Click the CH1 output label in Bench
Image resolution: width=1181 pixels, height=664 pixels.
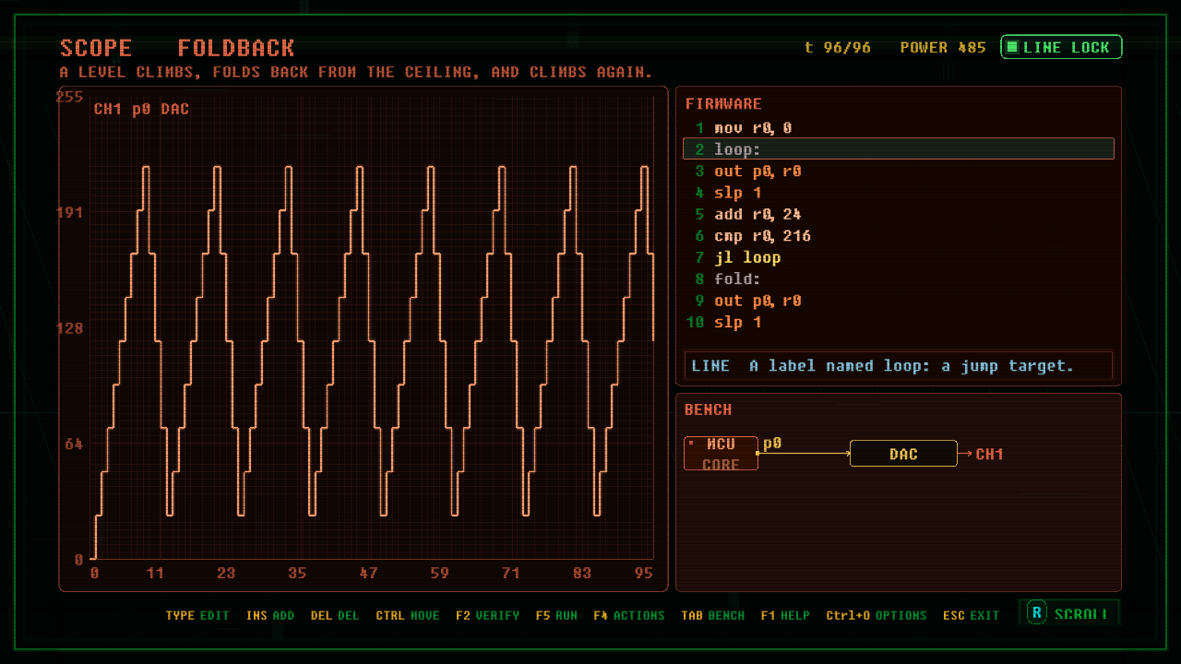tap(989, 454)
